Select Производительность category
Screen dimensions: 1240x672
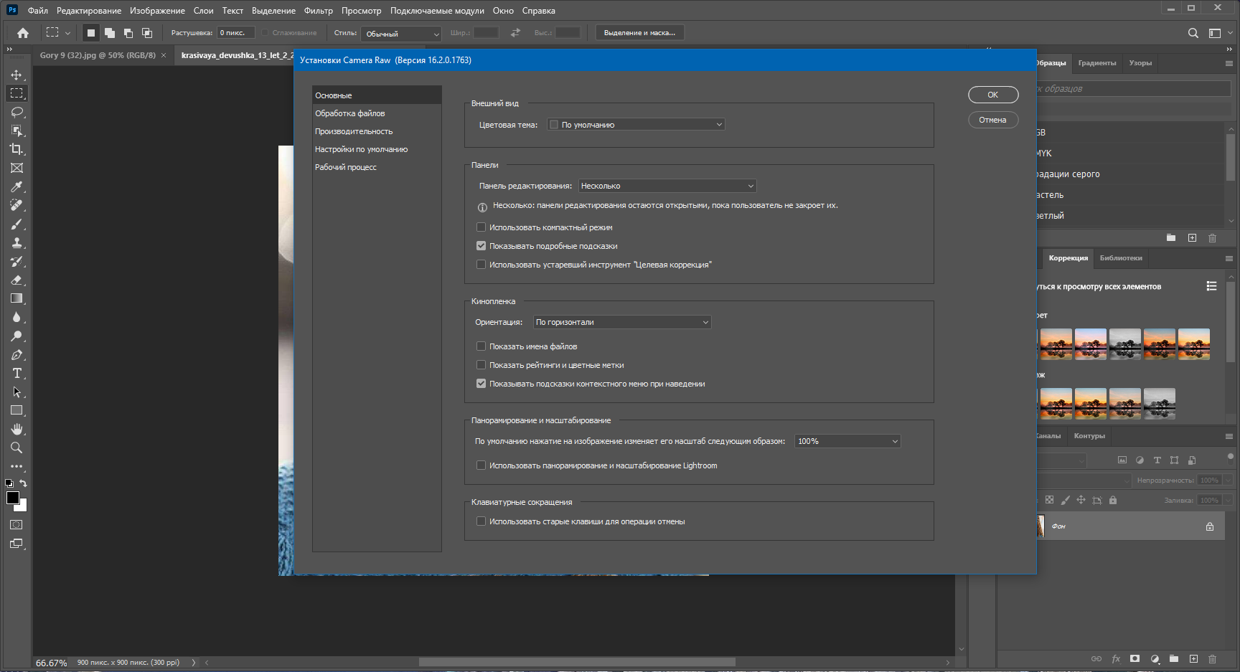[377, 131]
